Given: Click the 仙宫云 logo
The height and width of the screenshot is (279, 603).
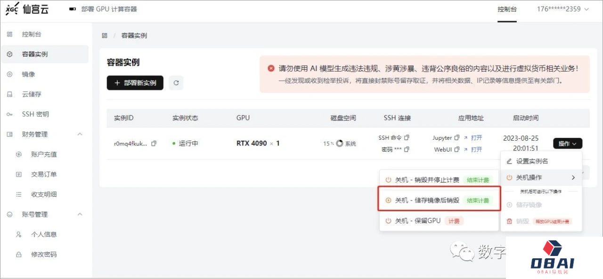Looking at the screenshot, I should pos(27,9).
